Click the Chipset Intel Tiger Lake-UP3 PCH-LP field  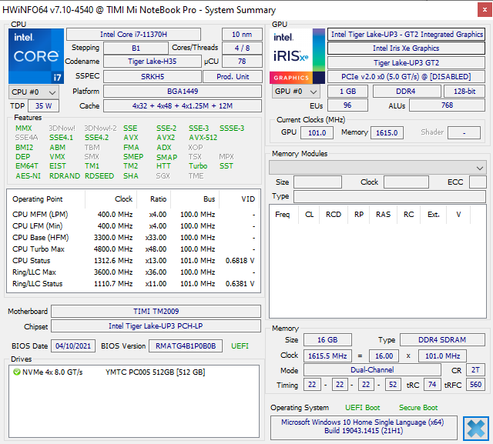coord(156,326)
